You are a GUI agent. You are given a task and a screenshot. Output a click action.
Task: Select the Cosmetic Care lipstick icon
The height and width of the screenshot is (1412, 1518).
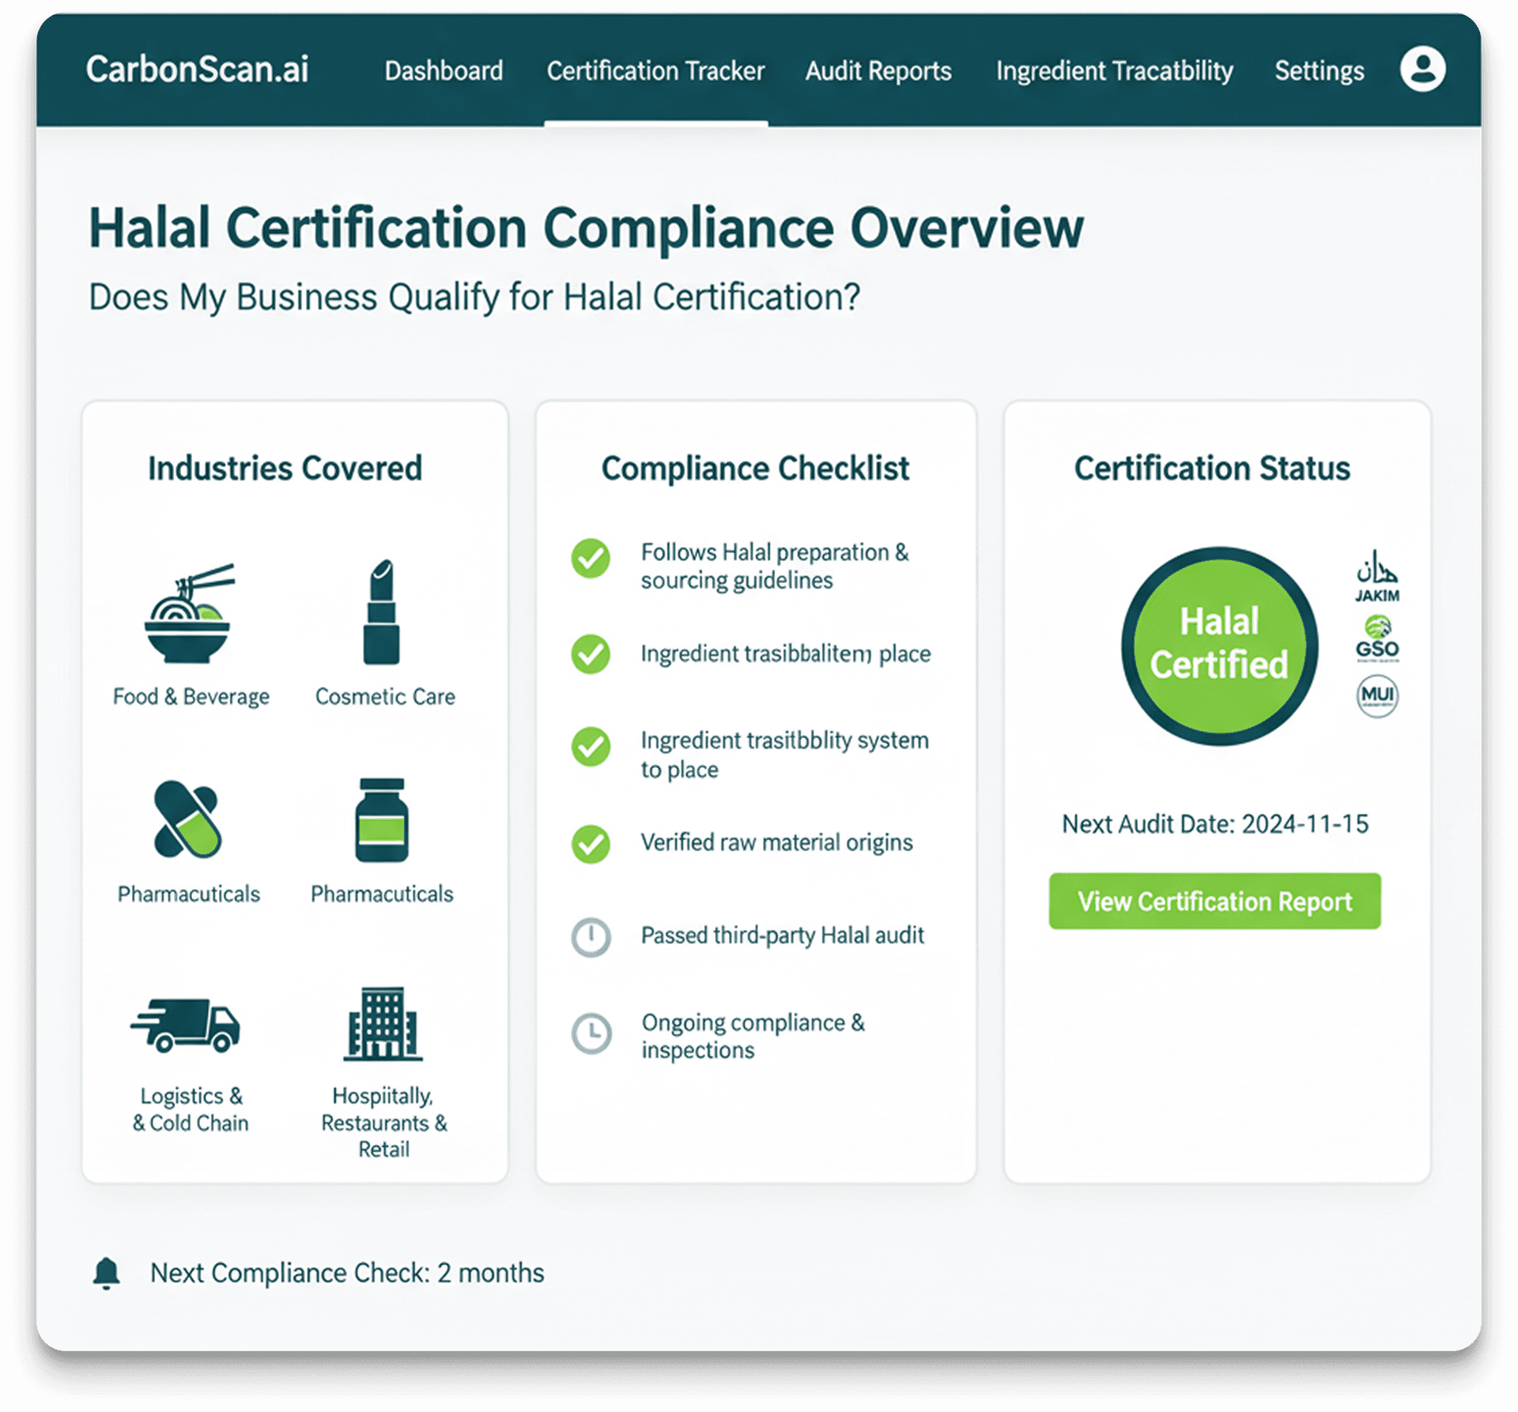[381, 612]
